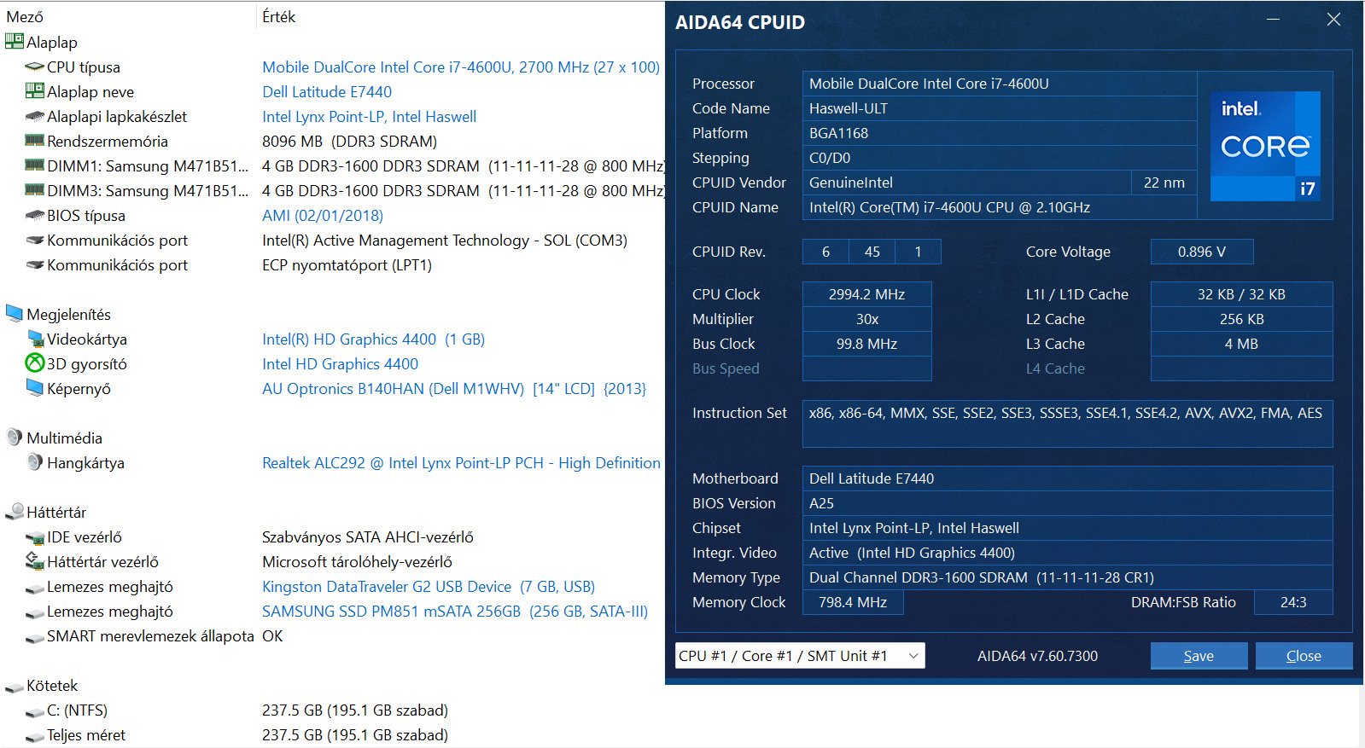This screenshot has height=748, width=1365.
Task: Open the CPU #1 / Core #1 selector dropdown
Action: tap(800, 655)
